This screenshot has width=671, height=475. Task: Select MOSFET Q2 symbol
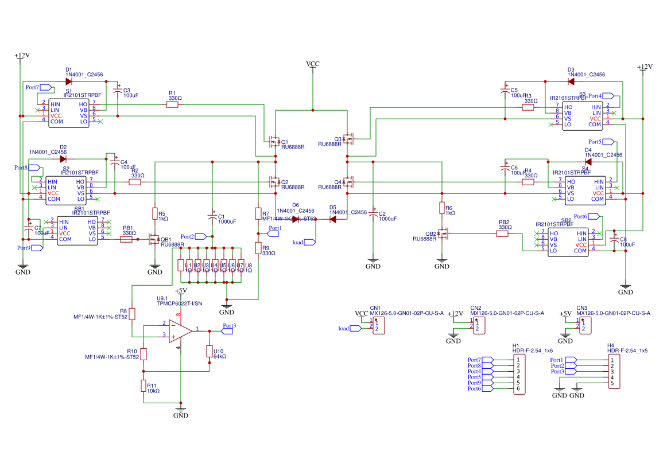click(274, 182)
